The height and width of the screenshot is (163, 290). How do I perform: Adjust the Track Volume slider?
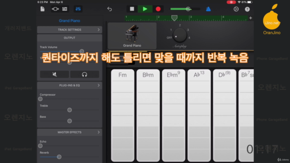pyautogui.click(x=82, y=51)
